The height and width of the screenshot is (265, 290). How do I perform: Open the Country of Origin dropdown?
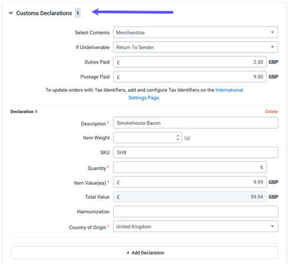(196, 227)
